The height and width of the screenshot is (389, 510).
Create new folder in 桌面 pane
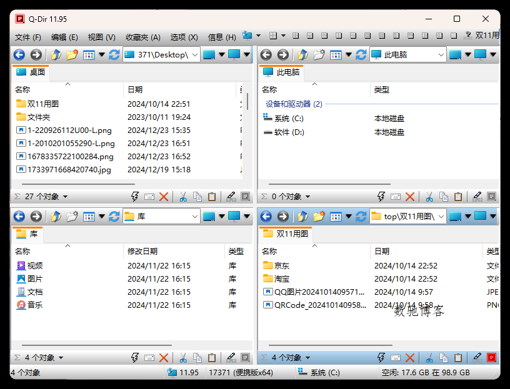pos(72,54)
